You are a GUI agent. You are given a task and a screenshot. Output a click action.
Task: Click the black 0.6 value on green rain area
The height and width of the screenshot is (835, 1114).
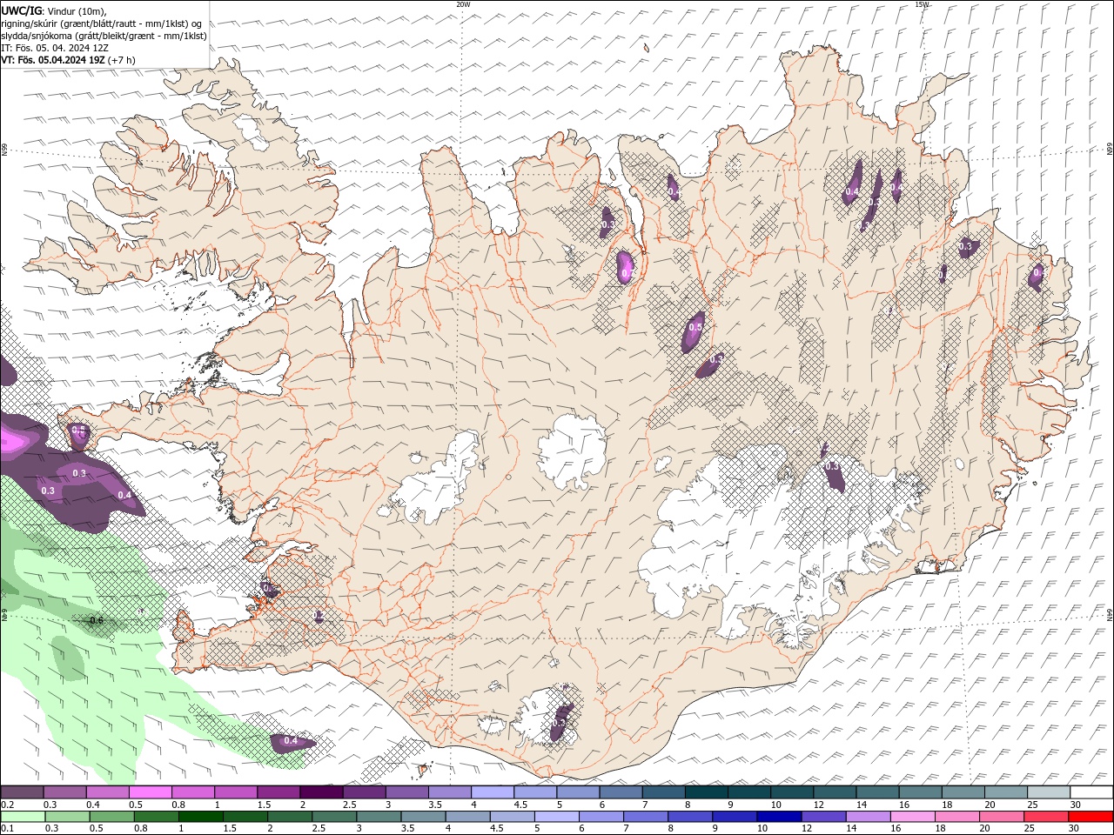click(97, 620)
